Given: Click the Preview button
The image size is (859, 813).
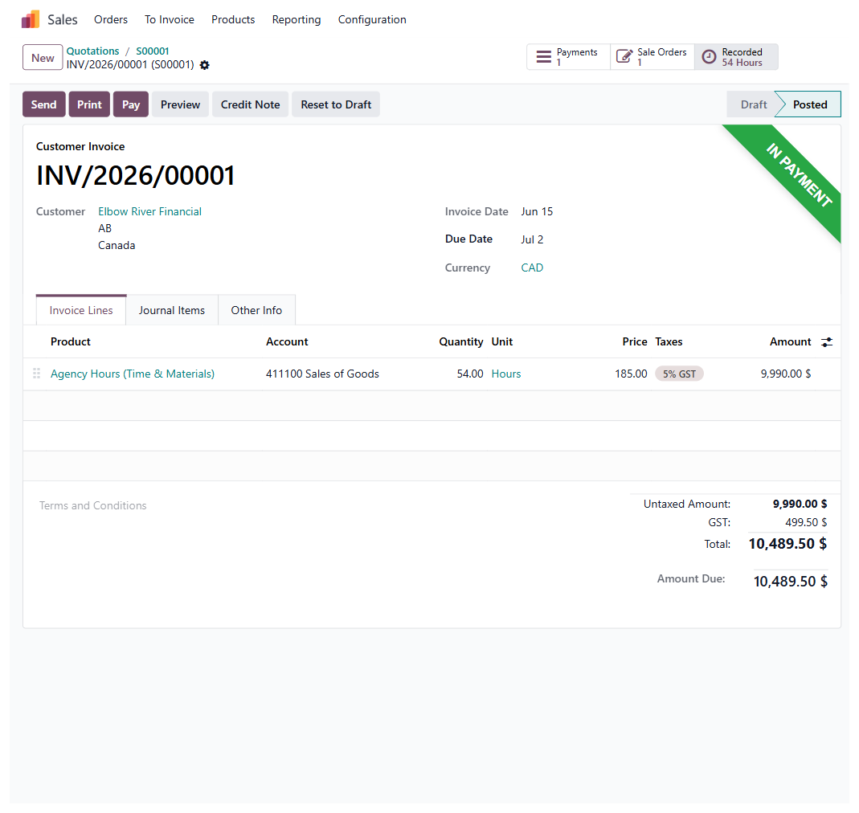Looking at the screenshot, I should click(x=180, y=104).
